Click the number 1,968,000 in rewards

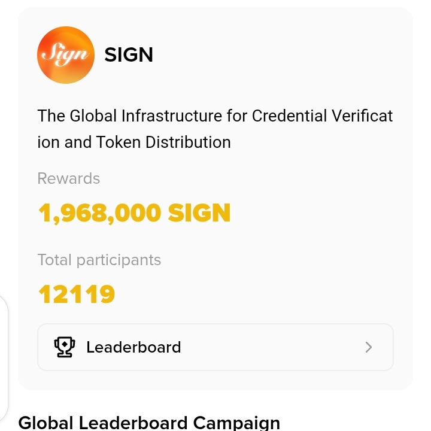click(x=99, y=213)
